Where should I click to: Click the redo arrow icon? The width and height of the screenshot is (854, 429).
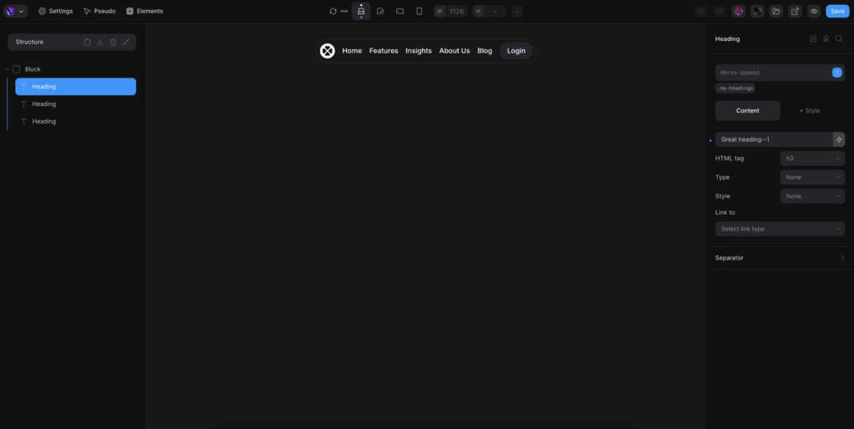(x=720, y=11)
